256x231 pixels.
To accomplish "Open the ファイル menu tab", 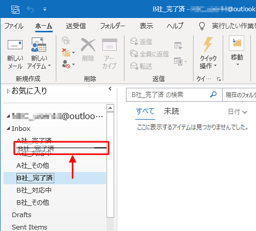I will coord(14,26).
